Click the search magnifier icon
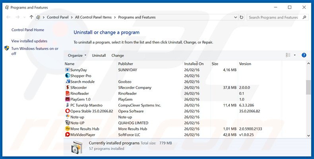The height and width of the screenshot is (159, 314). (304, 17)
